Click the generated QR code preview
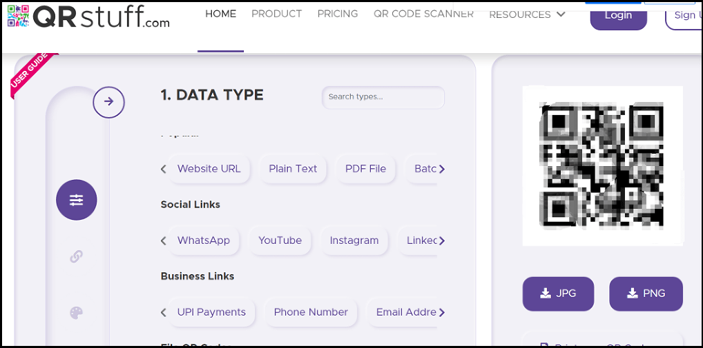The height and width of the screenshot is (348, 703). 603,166
